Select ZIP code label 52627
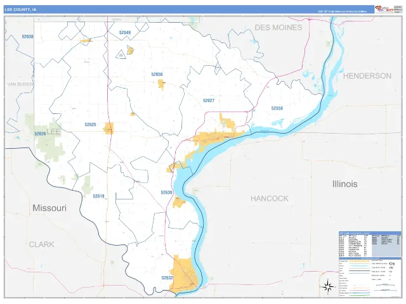 [209, 101]
